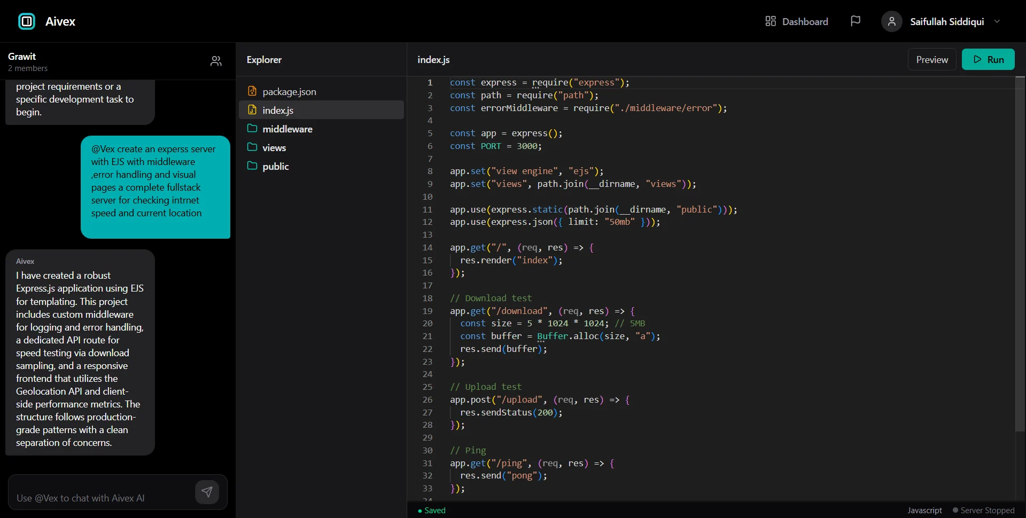Run the server with Run button
This screenshot has height=518, width=1026.
coord(988,59)
